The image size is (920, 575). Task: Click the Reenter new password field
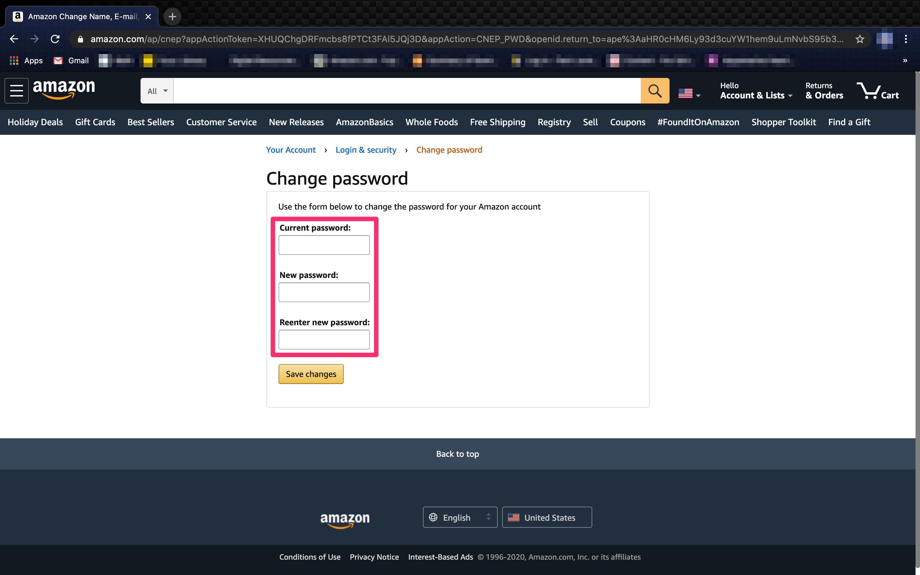tap(324, 339)
